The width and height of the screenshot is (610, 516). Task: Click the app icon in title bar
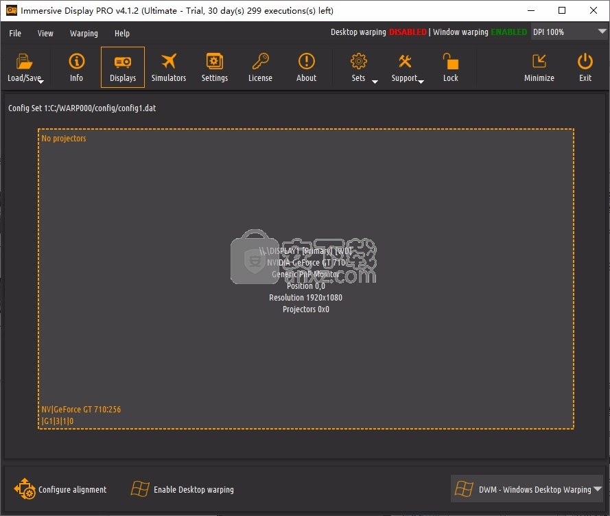click(12, 10)
